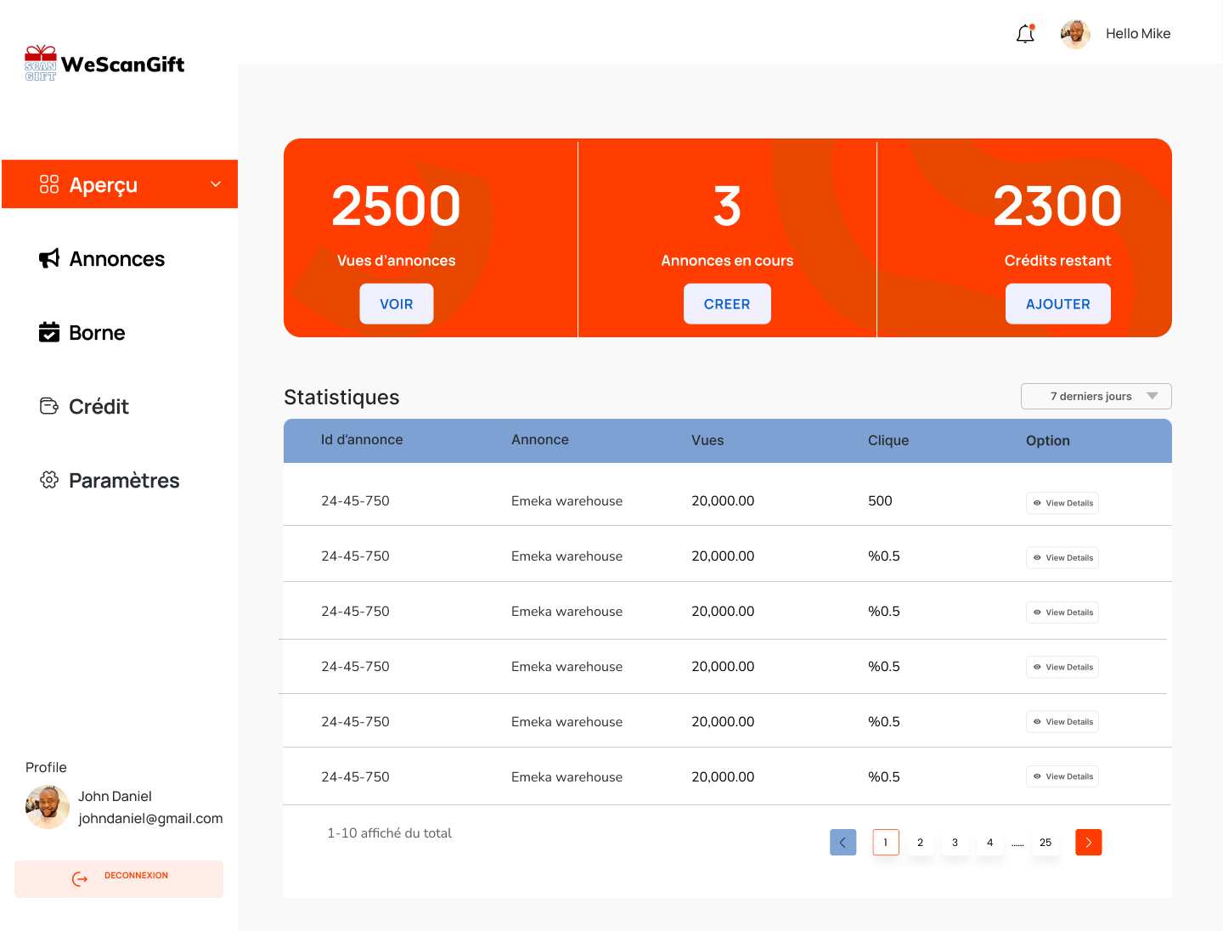Jump to page 25 in pagination

click(x=1045, y=843)
